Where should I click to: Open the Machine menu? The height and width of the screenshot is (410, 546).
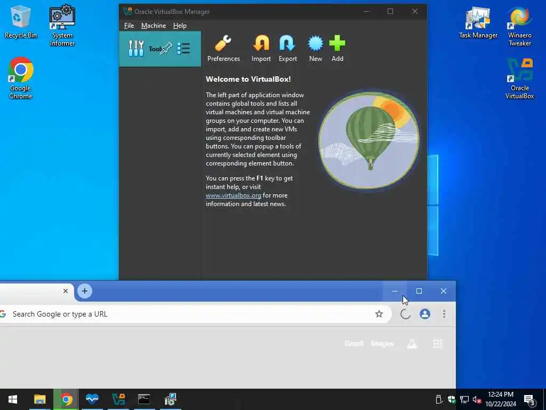click(x=154, y=26)
